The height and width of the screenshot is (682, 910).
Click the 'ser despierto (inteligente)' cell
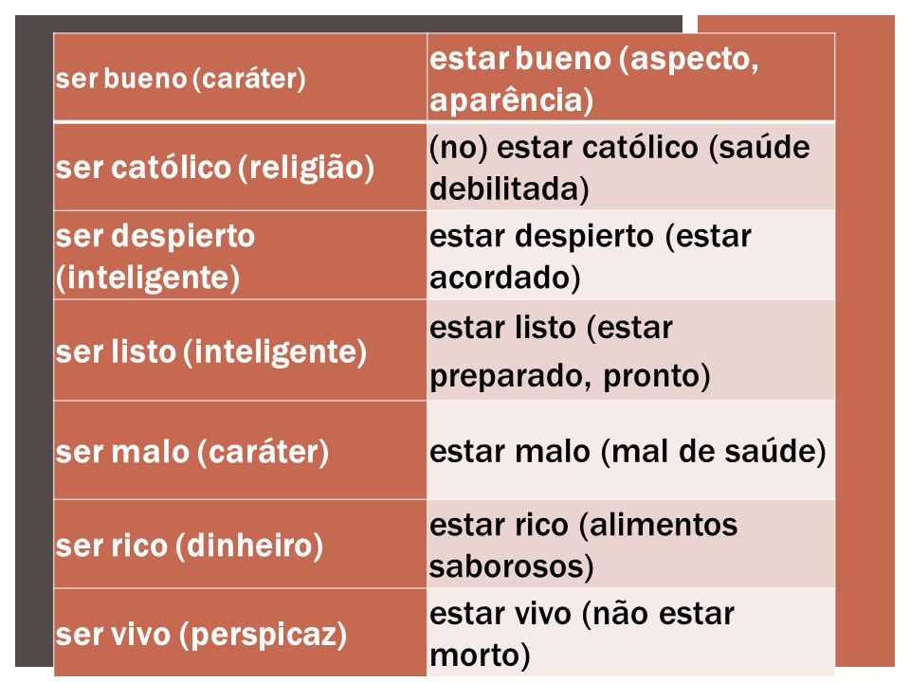(x=240, y=255)
